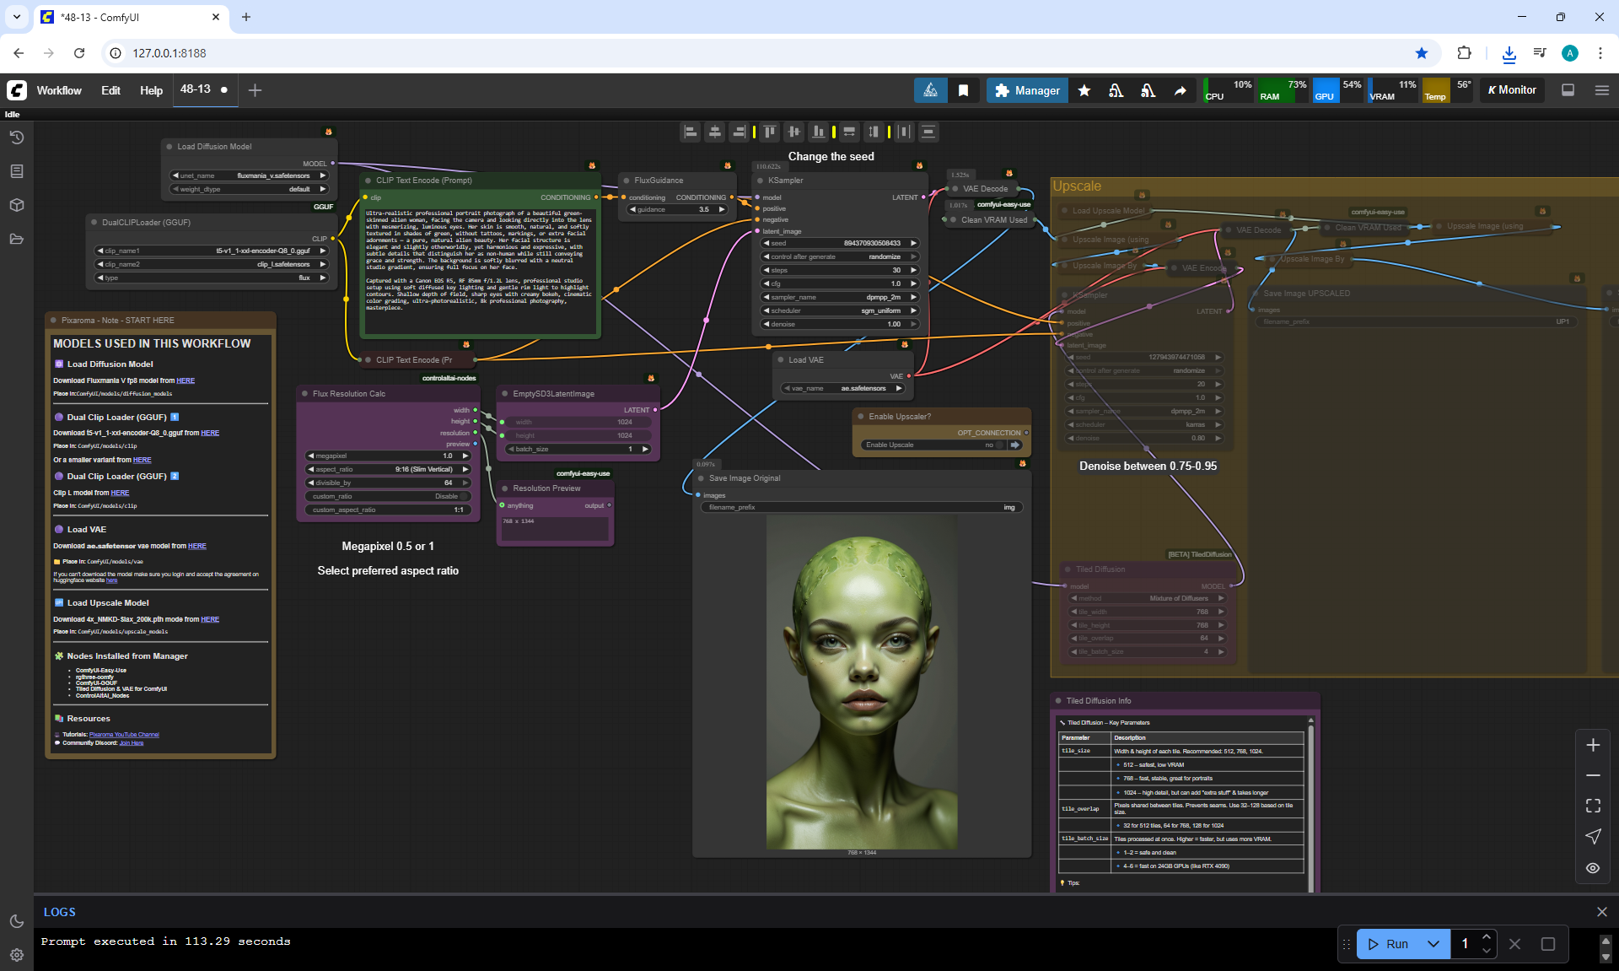Open the workflows folder sidebar icon

click(x=16, y=239)
